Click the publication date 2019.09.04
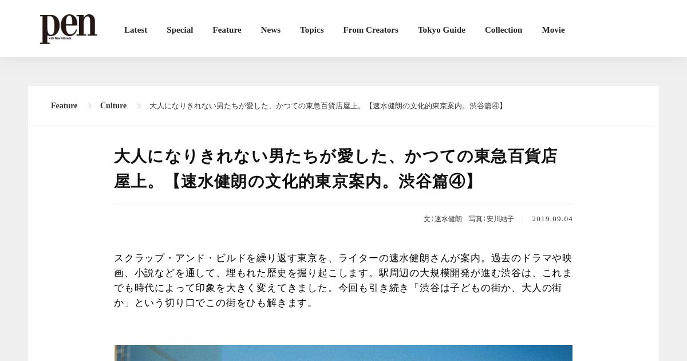This screenshot has height=361, width=687. [x=552, y=219]
